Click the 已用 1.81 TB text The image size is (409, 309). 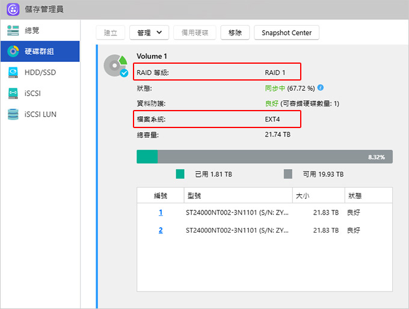click(x=214, y=174)
